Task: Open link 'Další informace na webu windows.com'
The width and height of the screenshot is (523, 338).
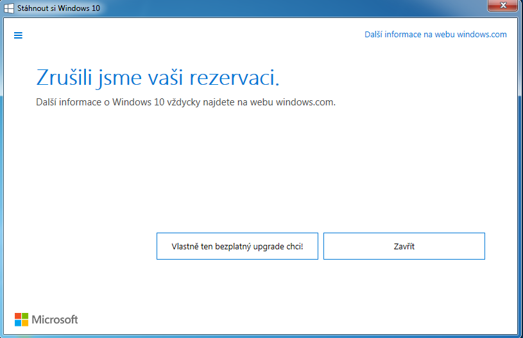Action: [435, 35]
